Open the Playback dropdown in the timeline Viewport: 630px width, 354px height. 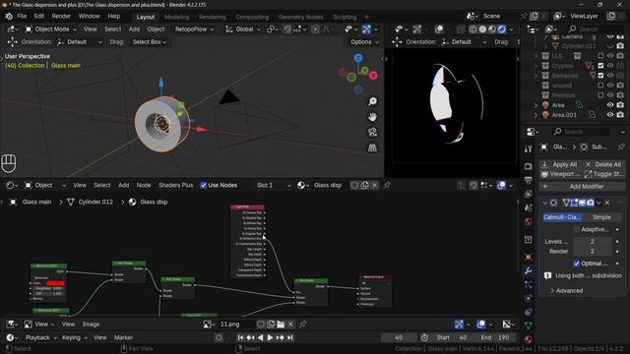(41, 337)
